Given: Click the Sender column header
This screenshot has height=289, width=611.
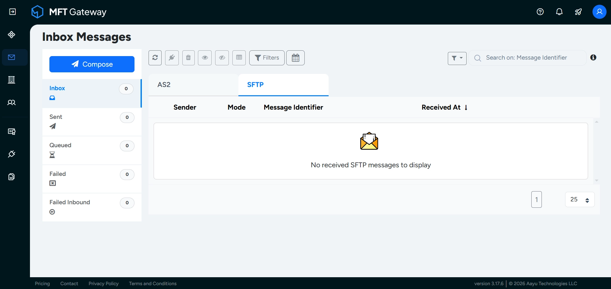Looking at the screenshot, I should point(185,107).
